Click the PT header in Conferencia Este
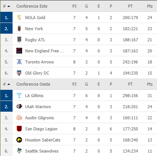 (x=130, y=6)
